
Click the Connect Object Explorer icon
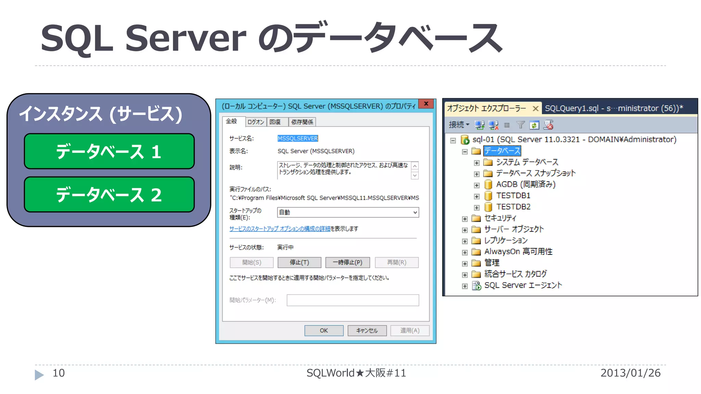click(479, 125)
